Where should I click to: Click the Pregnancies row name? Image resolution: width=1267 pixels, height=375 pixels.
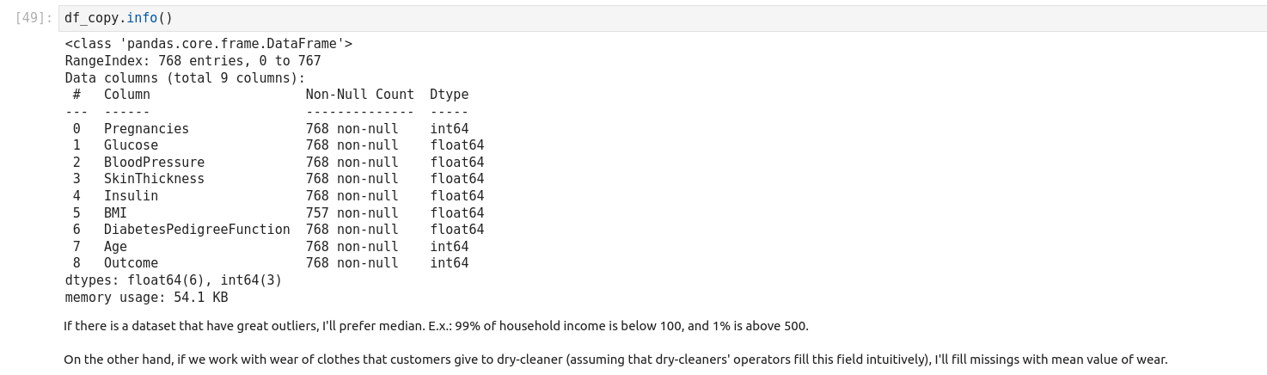click(146, 128)
